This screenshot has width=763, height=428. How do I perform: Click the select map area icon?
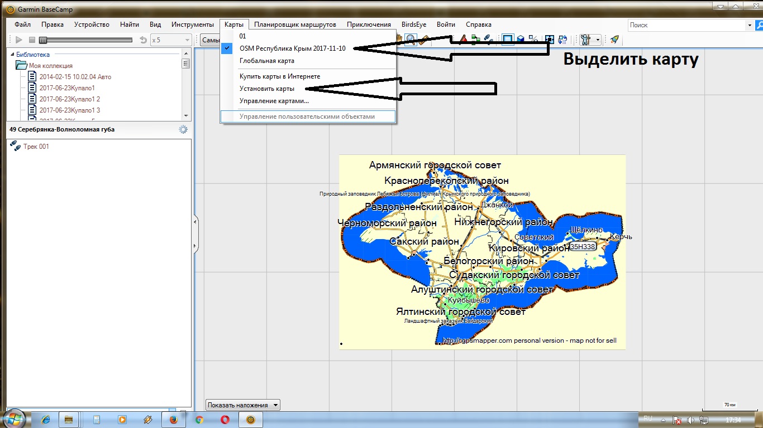point(550,39)
